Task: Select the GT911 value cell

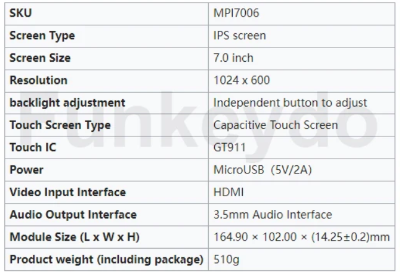Action: click(x=229, y=147)
